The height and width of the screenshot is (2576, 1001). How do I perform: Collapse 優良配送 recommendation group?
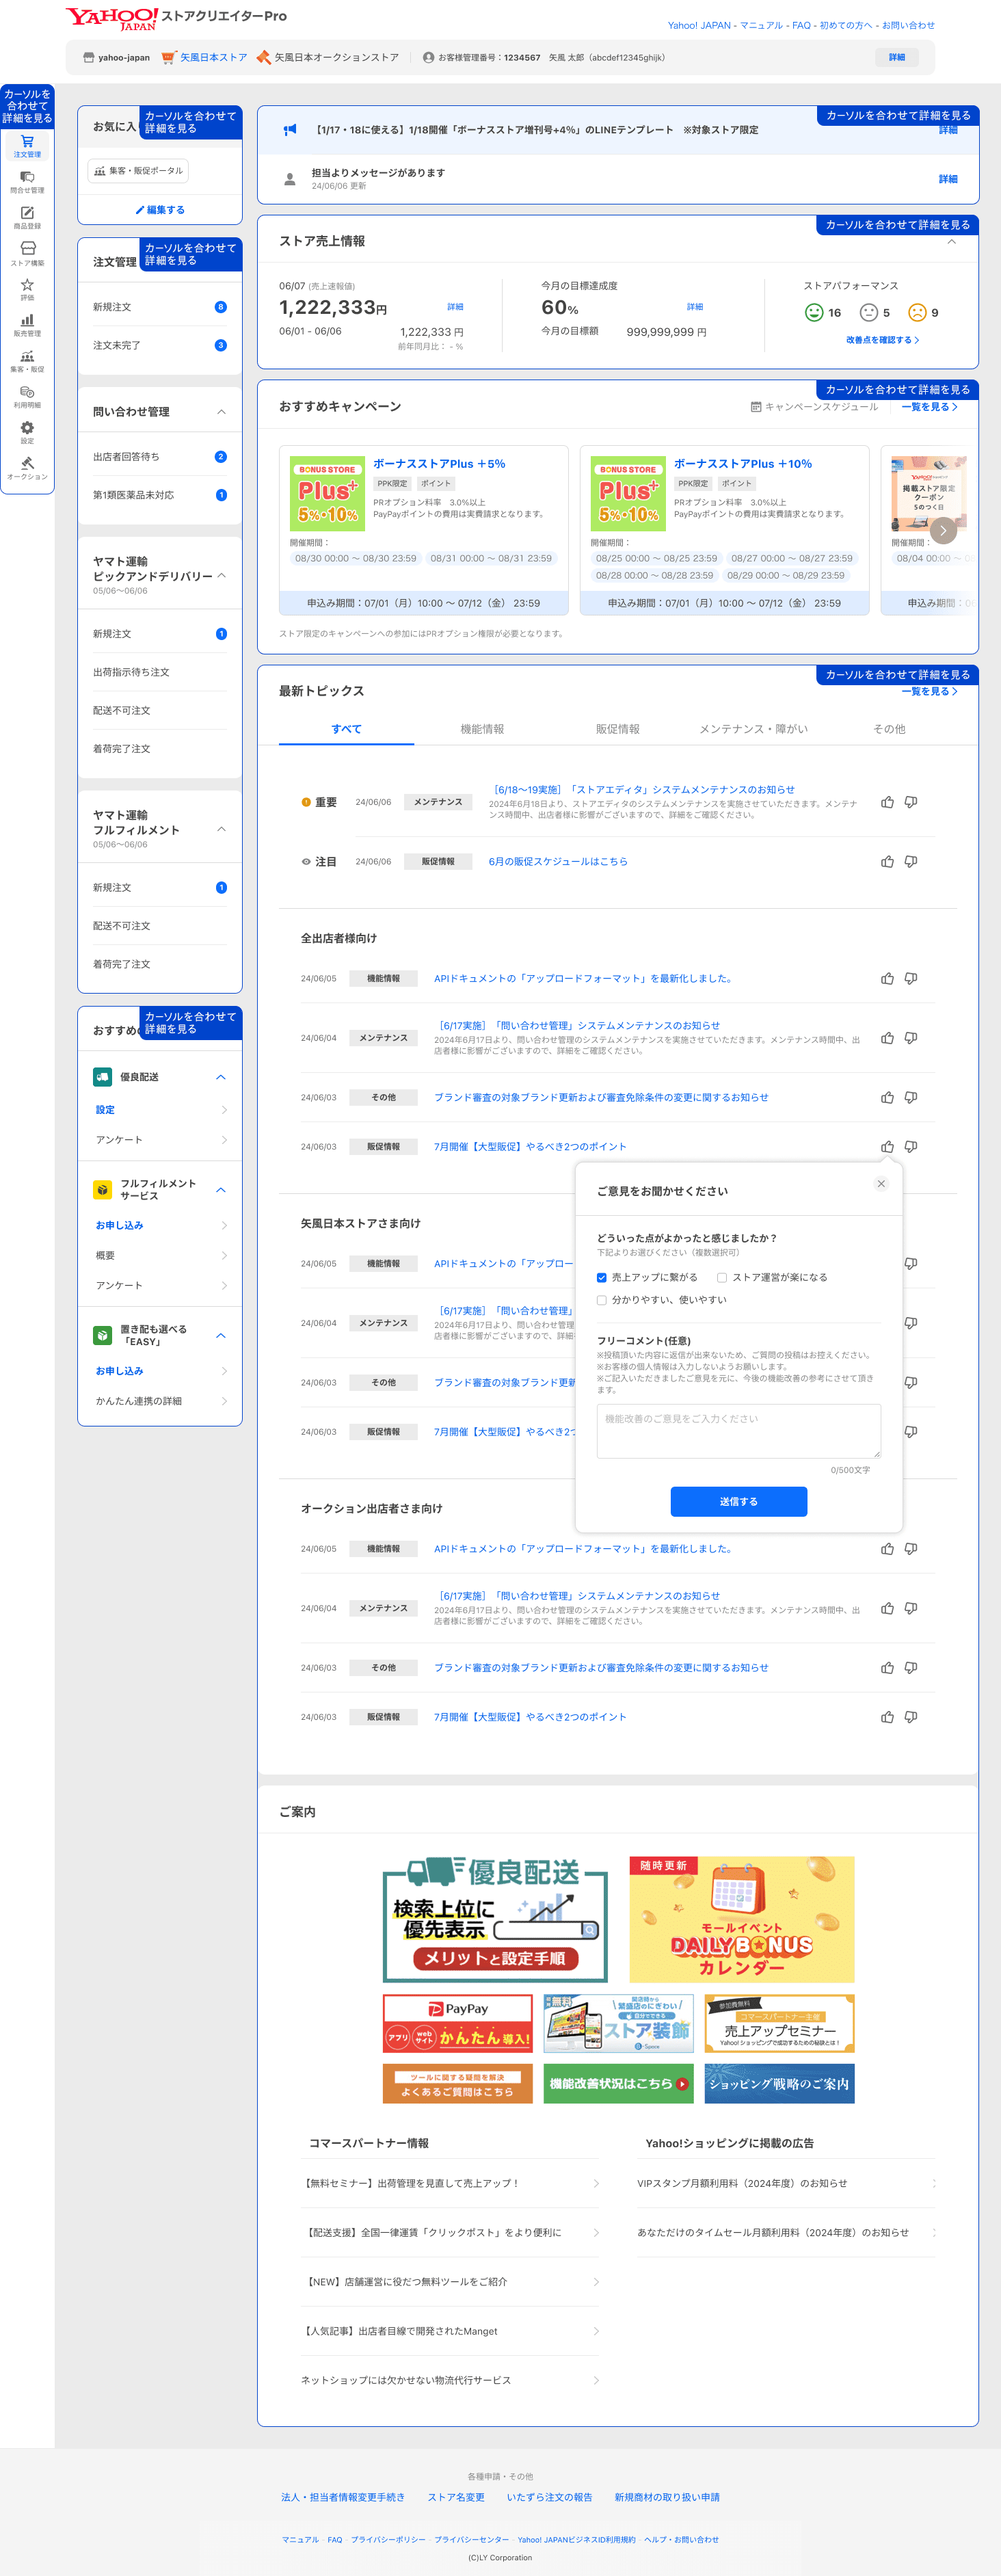pos(221,1077)
